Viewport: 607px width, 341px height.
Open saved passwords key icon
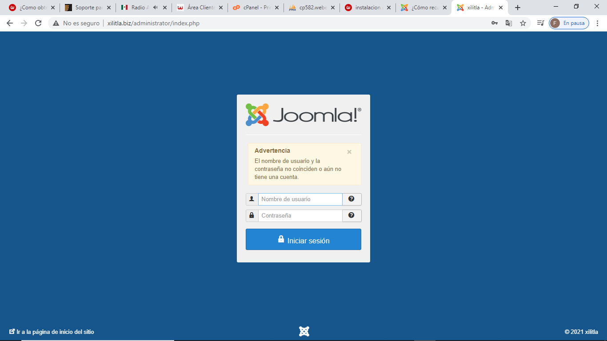click(495, 23)
